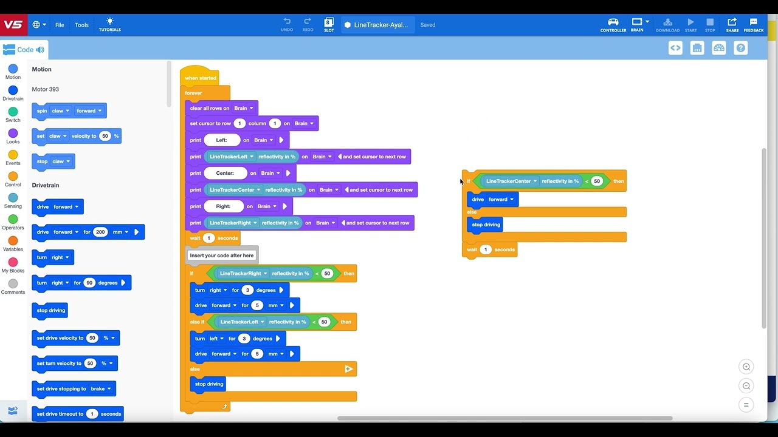This screenshot has width=778, height=437.
Task: Click the workspace vertical scrollbar
Action: [x=764, y=239]
